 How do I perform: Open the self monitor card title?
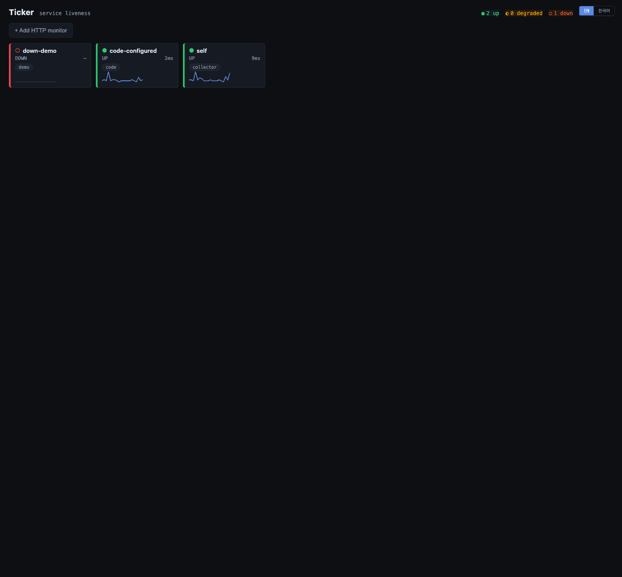[202, 51]
